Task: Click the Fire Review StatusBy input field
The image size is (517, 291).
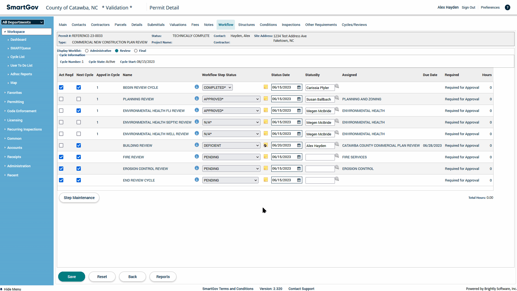Action: point(320,157)
